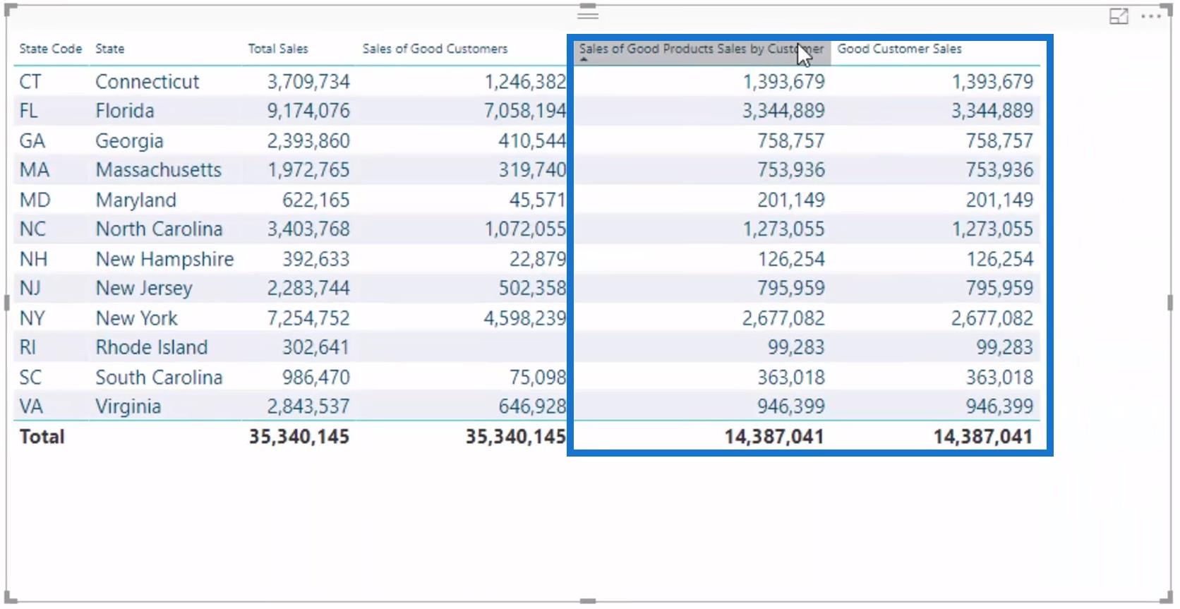Sort by State Code column header
Viewport: 1180px width, 609px height.
click(x=51, y=49)
